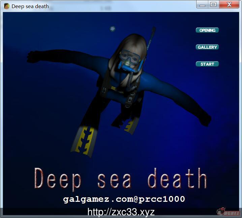The height and width of the screenshot is (218, 242).
Task: Click the OPENING menu button
Action: click(x=207, y=30)
